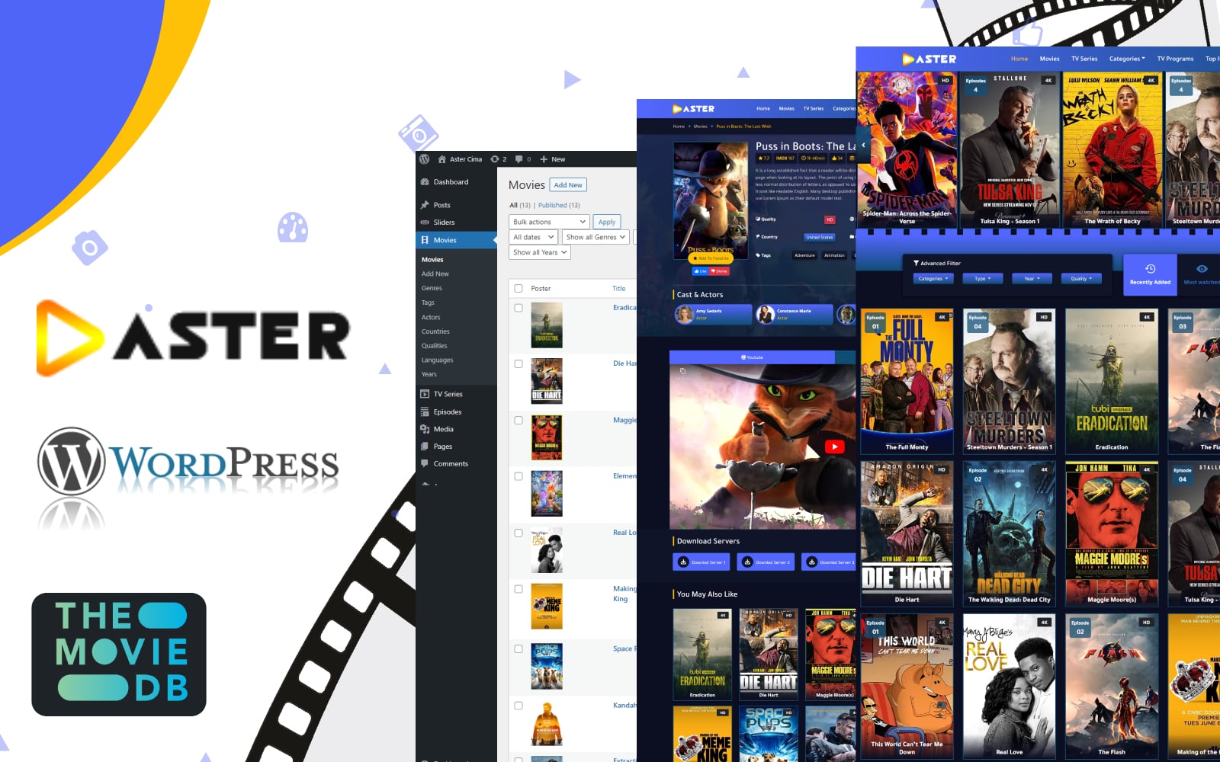1220x762 pixels.
Task: Click the Add New movies button
Action: coord(568,184)
